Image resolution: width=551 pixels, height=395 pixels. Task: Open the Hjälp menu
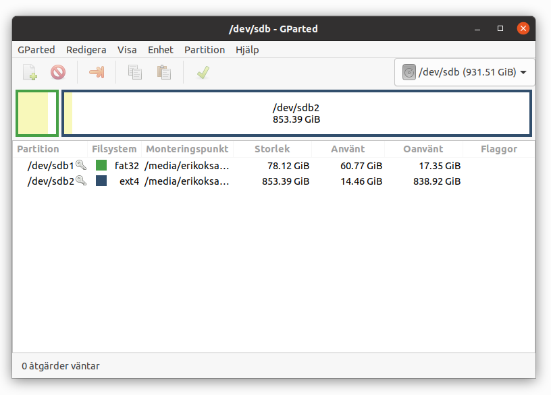click(x=247, y=50)
